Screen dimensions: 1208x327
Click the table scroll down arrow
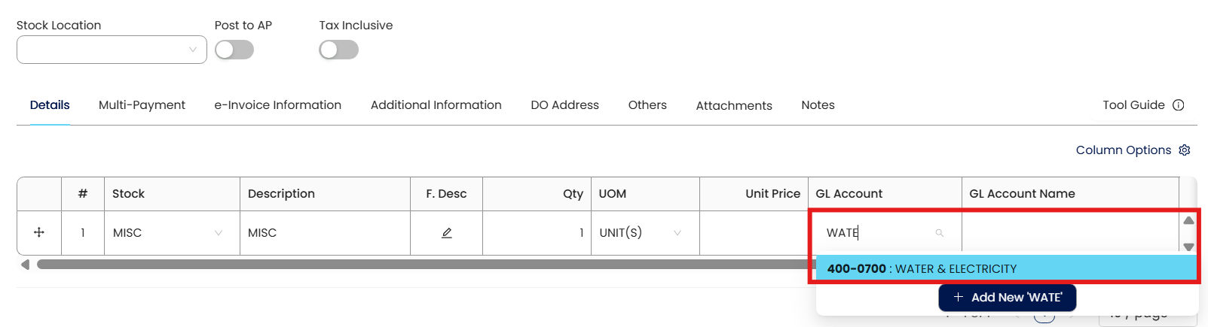pos(1188,247)
